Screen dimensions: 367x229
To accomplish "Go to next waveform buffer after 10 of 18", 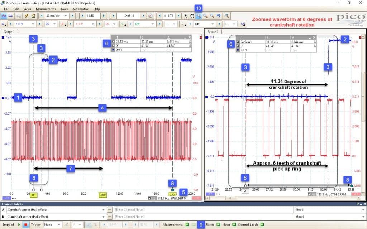I will click(x=143, y=16).
